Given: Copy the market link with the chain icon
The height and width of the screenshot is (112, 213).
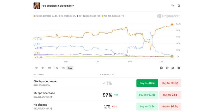Looking at the screenshot, I should coord(173,6).
